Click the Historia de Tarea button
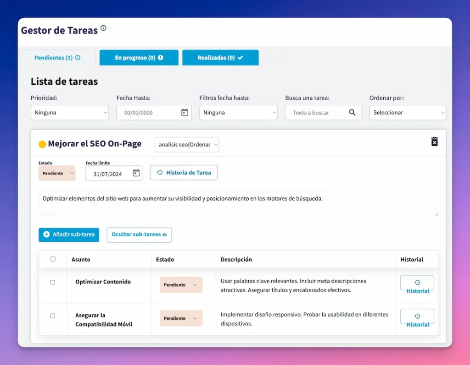The width and height of the screenshot is (470, 365). pos(184,173)
